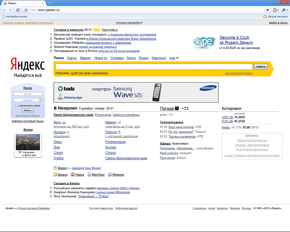Select the Яндекс browser tab
The image size is (290, 232).
[23, 3]
